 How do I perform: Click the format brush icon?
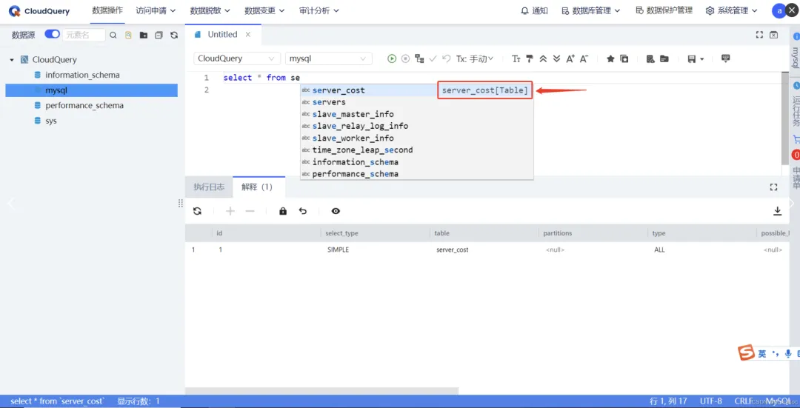(530, 58)
